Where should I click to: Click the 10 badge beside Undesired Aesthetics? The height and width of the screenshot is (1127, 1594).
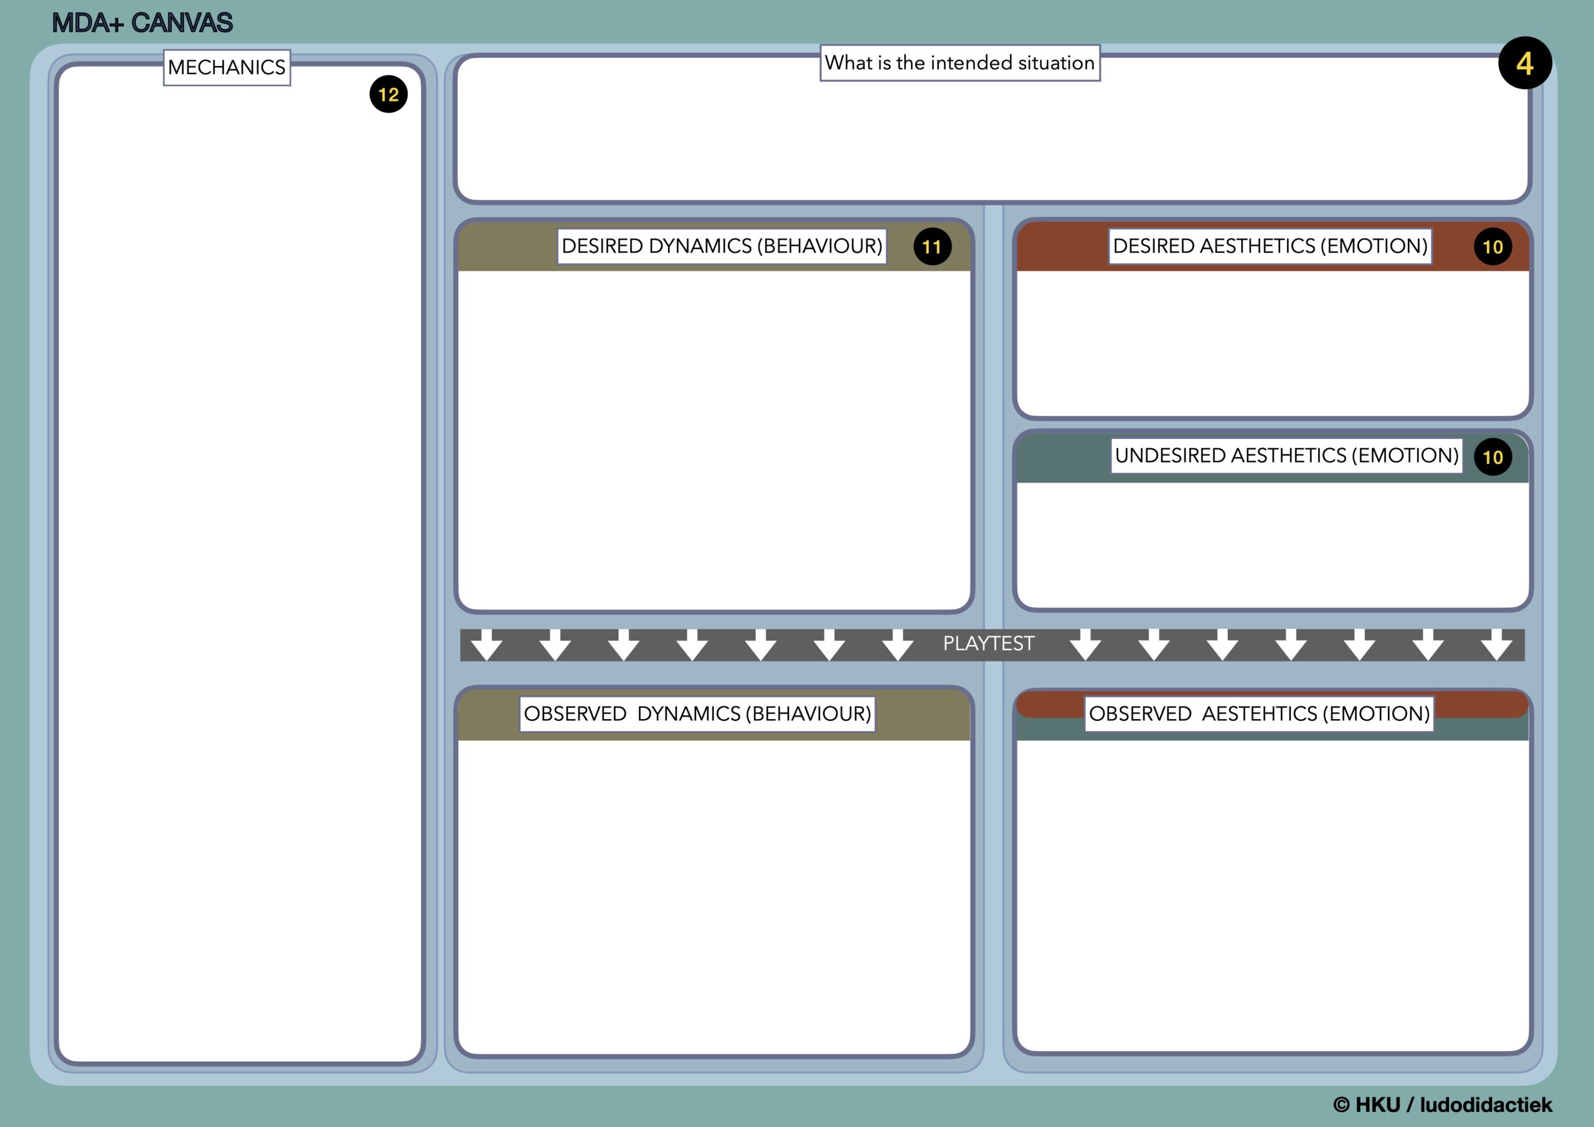(1493, 457)
